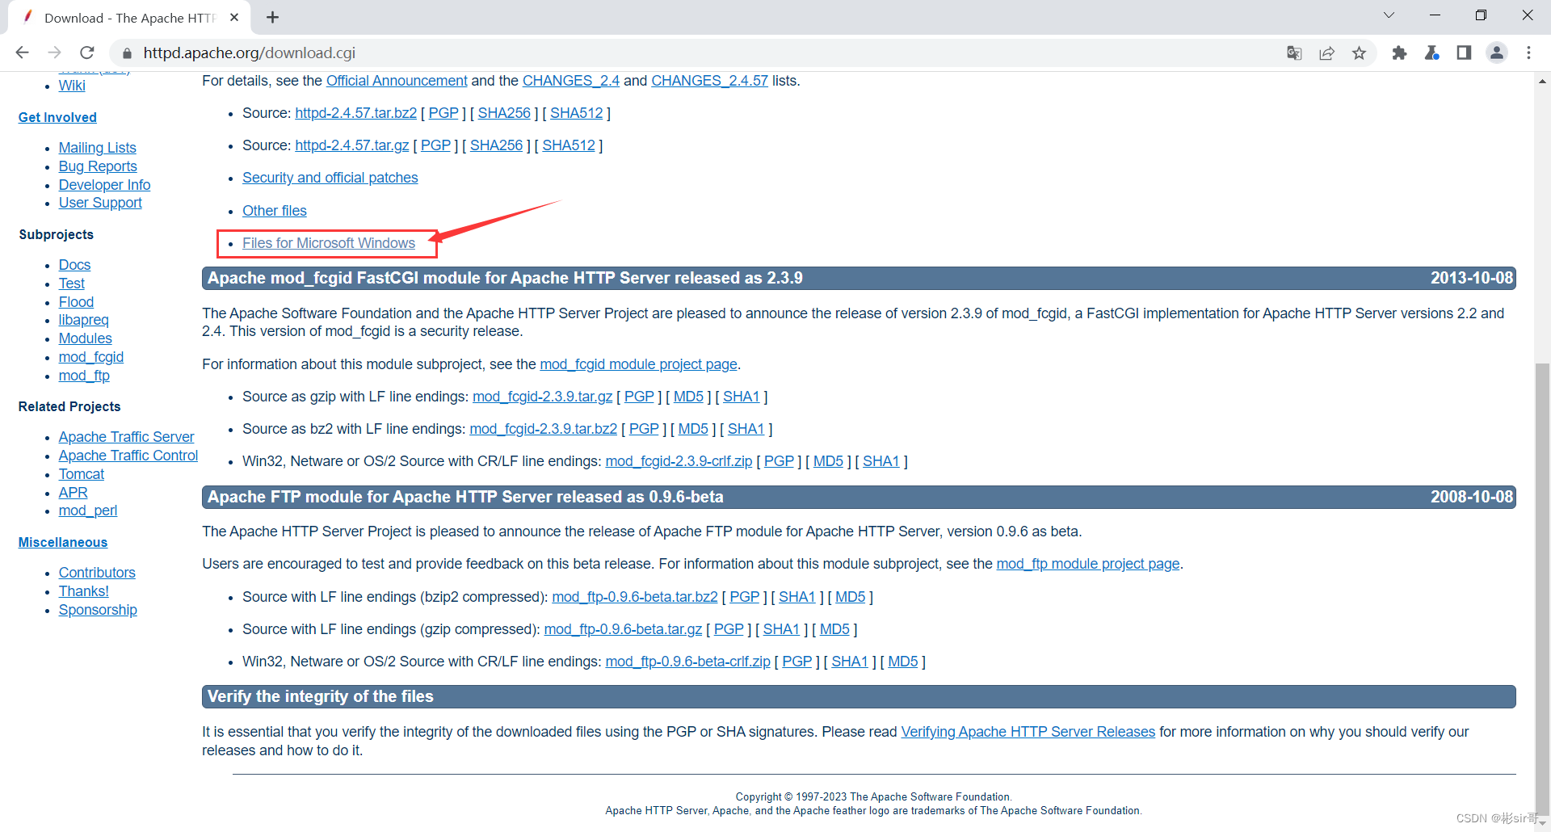This screenshot has width=1551, height=832.
Task: Open the CHANGES_2.4 link
Action: click(x=571, y=81)
